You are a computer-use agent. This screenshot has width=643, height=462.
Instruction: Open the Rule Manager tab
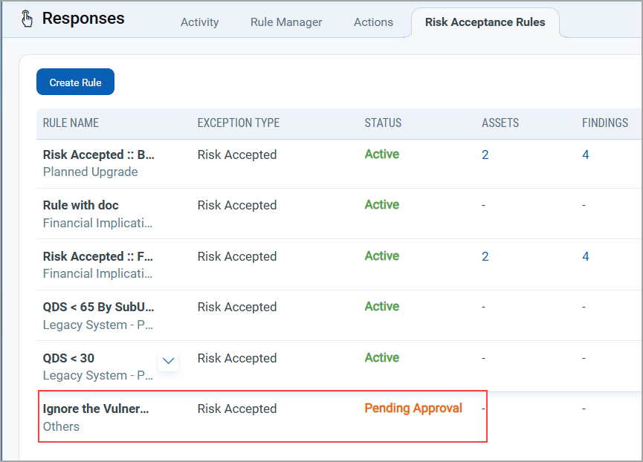pos(286,22)
